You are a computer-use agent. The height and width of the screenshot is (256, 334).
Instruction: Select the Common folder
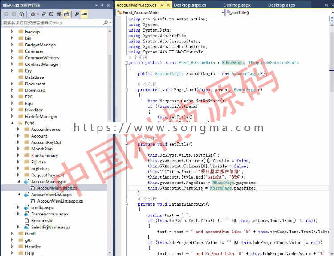34,51
